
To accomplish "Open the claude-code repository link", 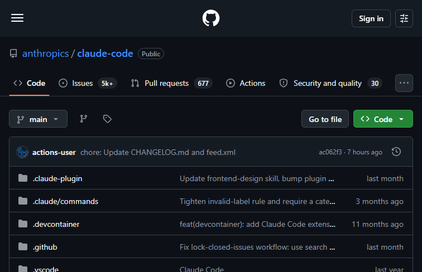I will [x=105, y=54].
